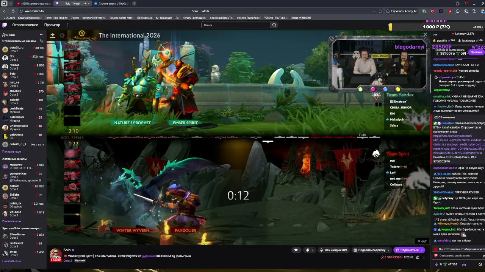The width and height of the screenshot is (485, 272).
Task: Open the dota2ti_ru channel in sidebar
Action: coord(23,49)
